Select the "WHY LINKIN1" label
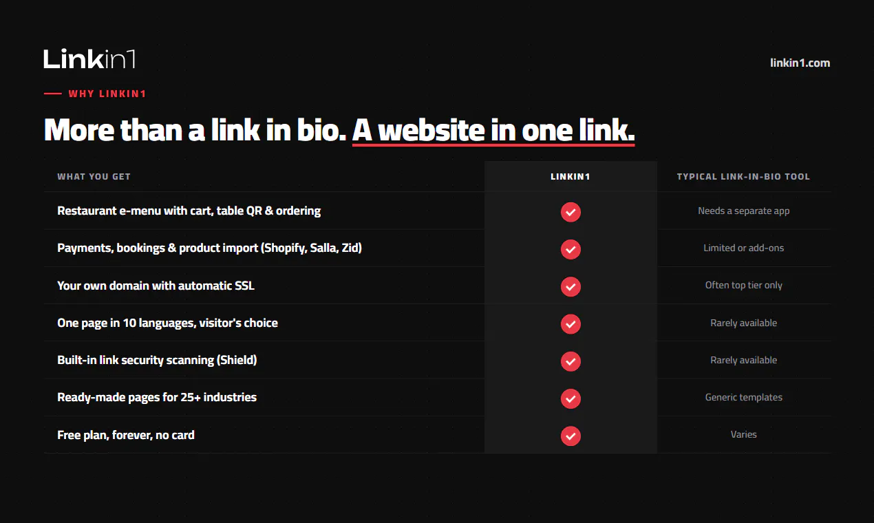 tap(107, 94)
